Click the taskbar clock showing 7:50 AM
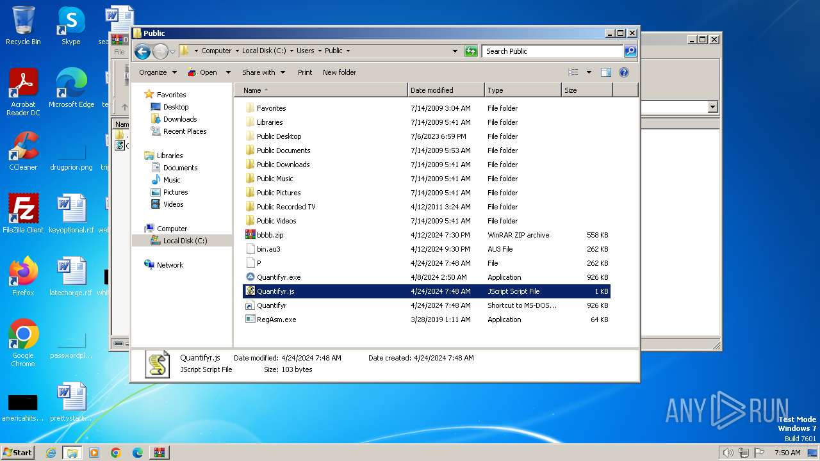The height and width of the screenshot is (461, 820). tap(787, 453)
